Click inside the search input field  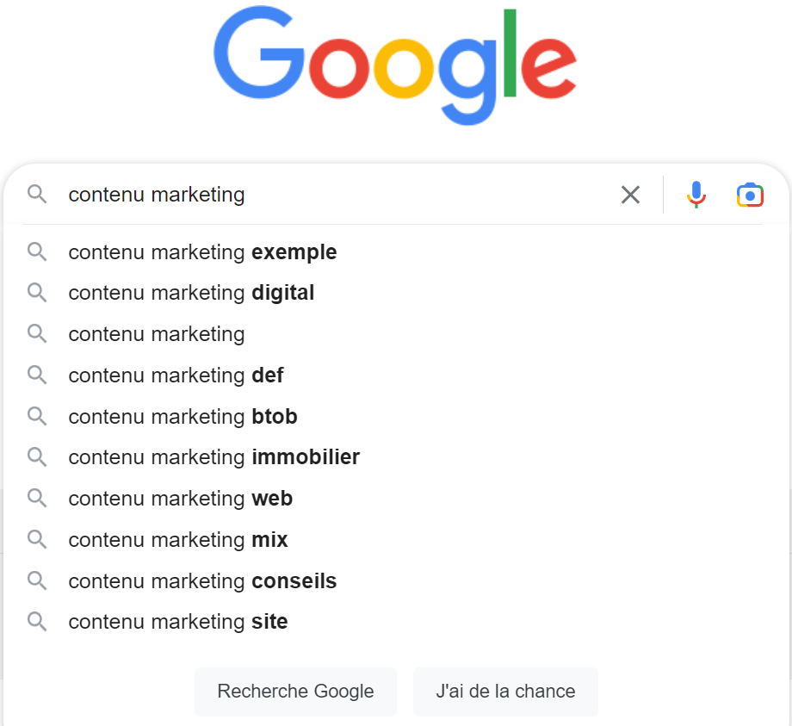pos(344,195)
